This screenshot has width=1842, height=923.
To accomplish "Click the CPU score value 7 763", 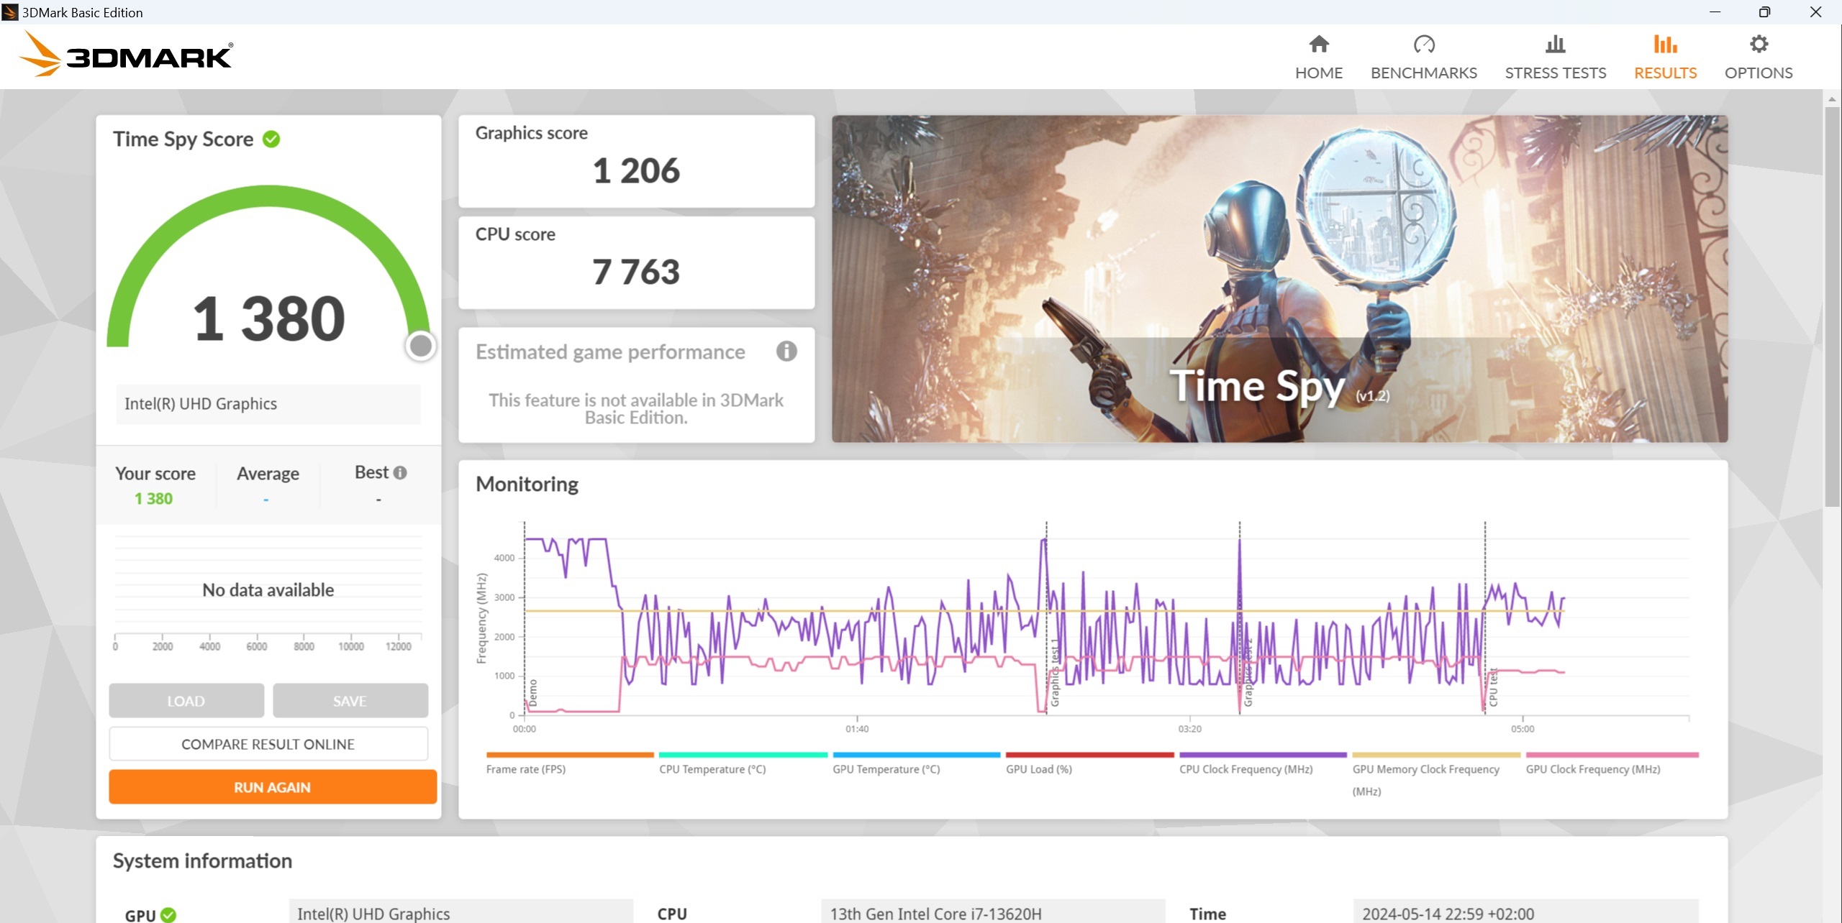I will point(636,272).
